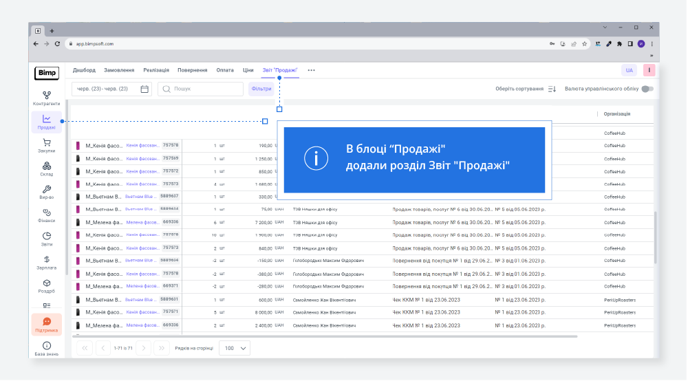The image size is (688, 381).
Task: Bookmark this page with the star icon
Action: click(x=585, y=43)
